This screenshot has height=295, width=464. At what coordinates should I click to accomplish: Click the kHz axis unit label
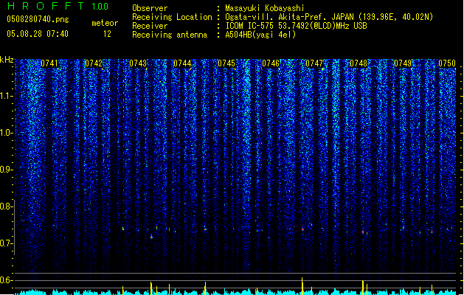[7, 60]
